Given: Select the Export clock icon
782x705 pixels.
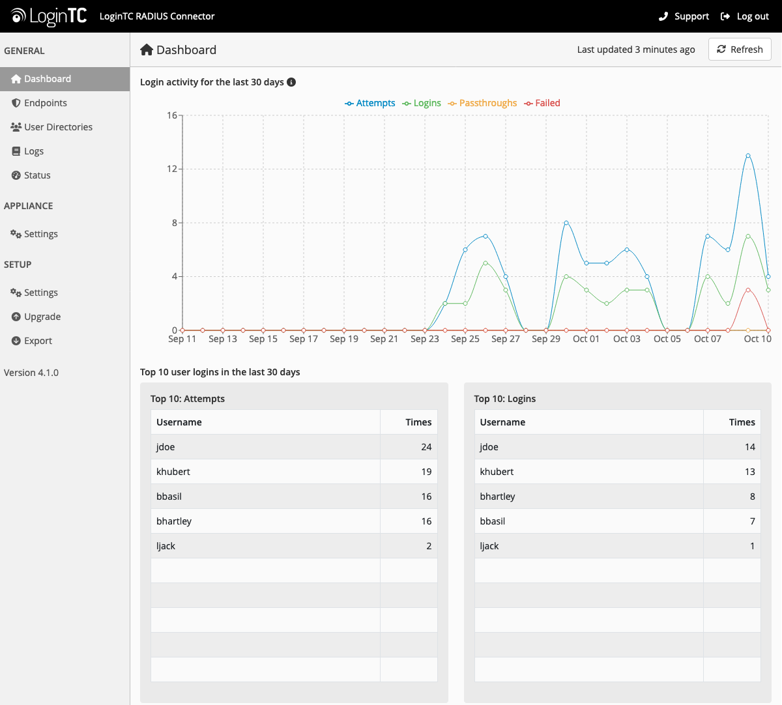Looking at the screenshot, I should point(14,340).
